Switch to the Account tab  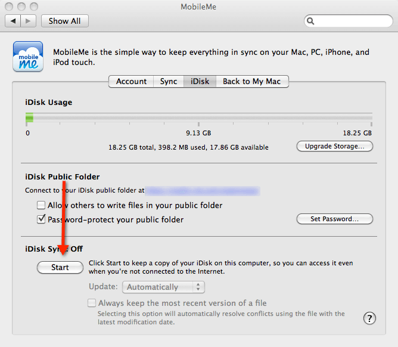point(131,81)
